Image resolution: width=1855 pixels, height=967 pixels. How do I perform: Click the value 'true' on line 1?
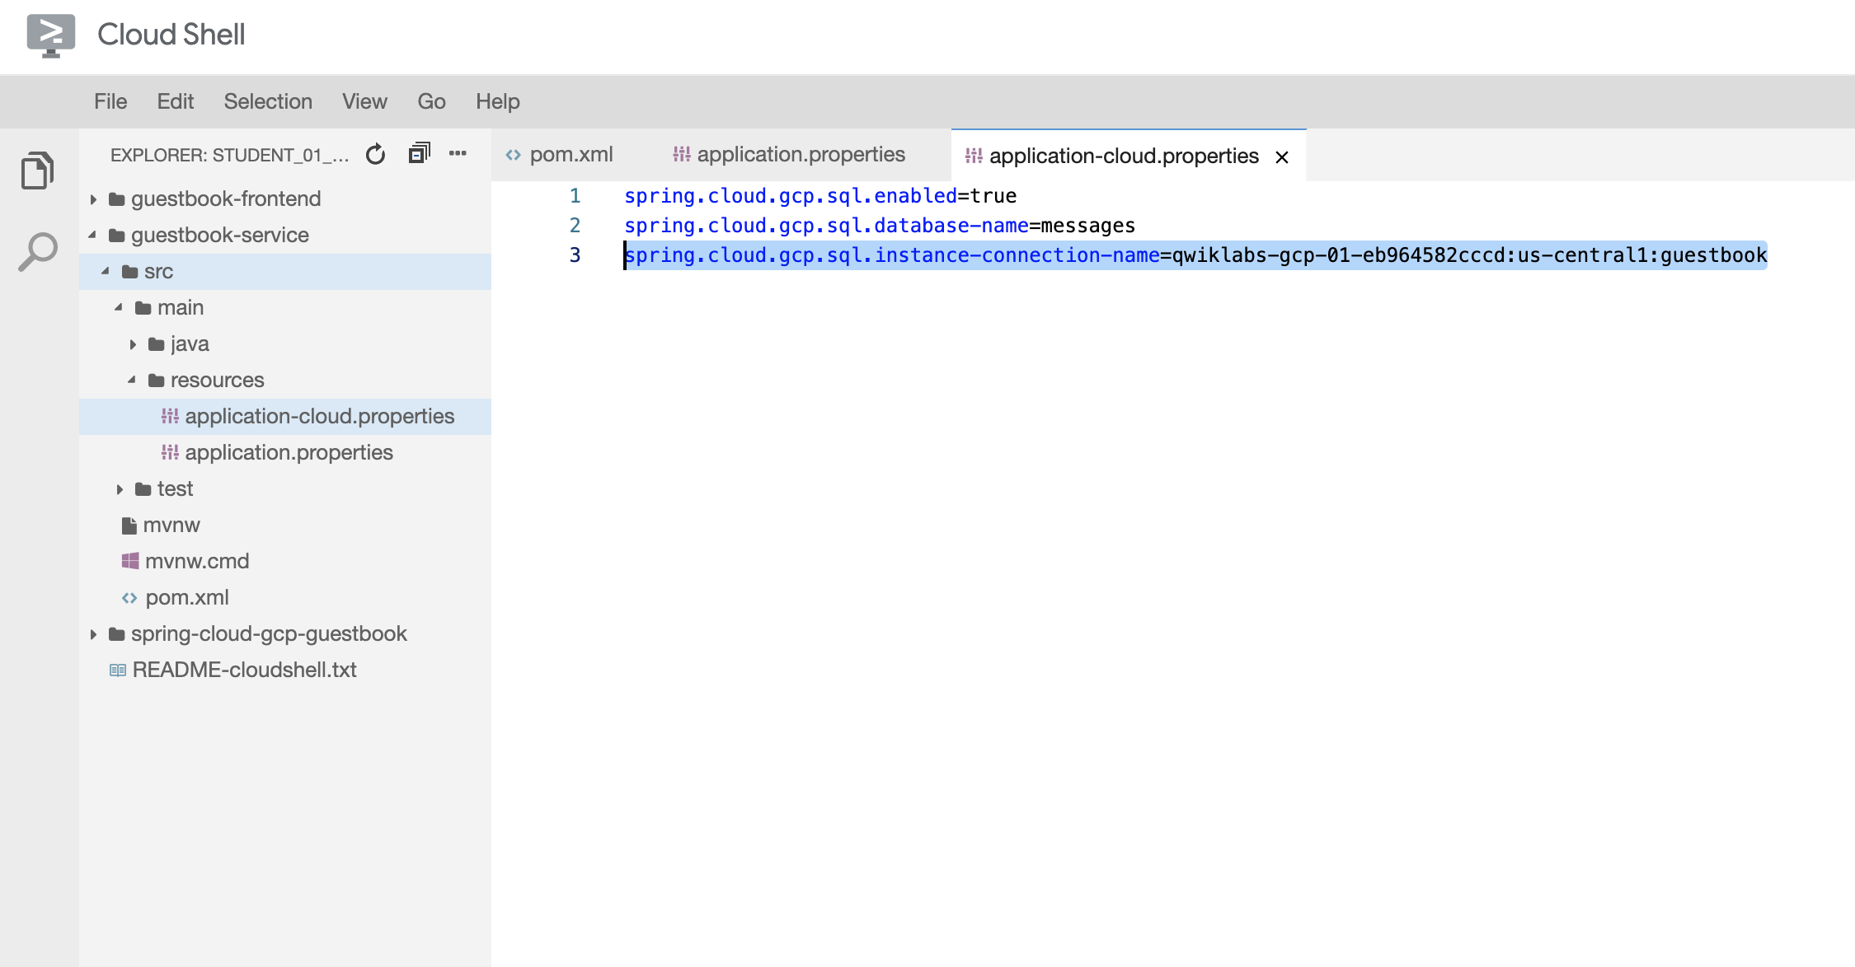[x=993, y=196]
